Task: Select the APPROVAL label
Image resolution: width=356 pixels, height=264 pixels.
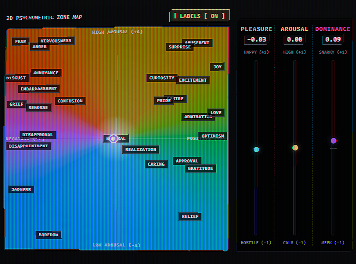Action: pos(187,161)
